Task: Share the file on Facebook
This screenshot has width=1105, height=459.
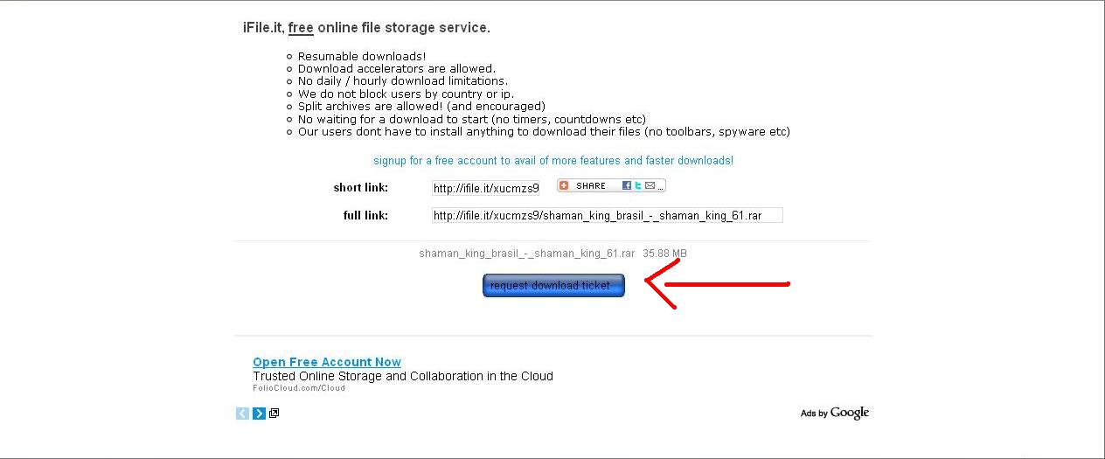Action: (x=627, y=185)
